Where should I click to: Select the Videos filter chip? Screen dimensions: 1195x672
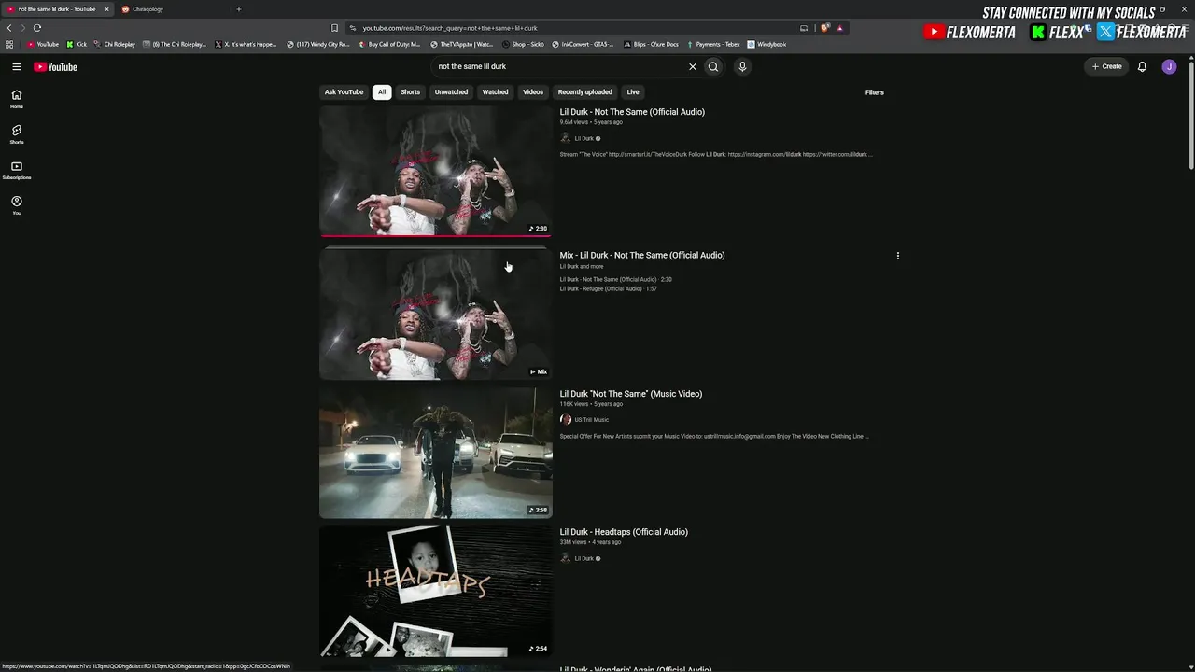(533, 92)
